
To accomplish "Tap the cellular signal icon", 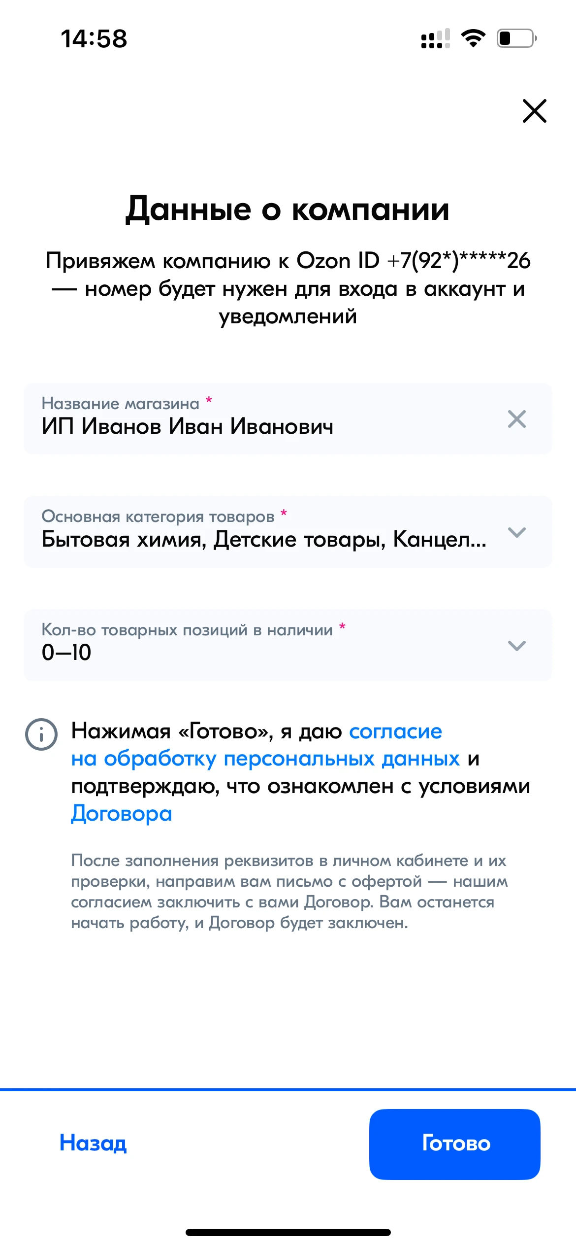I will click(436, 39).
